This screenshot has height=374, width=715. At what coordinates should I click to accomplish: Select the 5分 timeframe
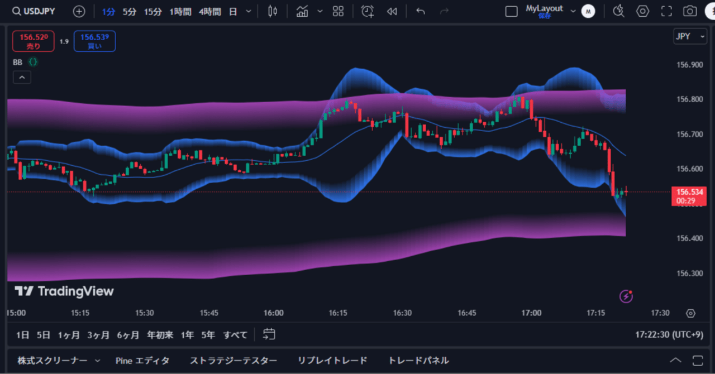(129, 11)
